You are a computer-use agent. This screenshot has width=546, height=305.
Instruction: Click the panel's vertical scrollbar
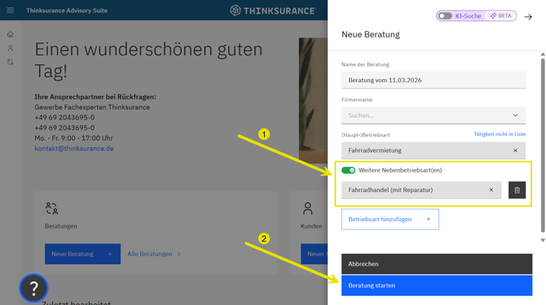pyautogui.click(x=543, y=146)
